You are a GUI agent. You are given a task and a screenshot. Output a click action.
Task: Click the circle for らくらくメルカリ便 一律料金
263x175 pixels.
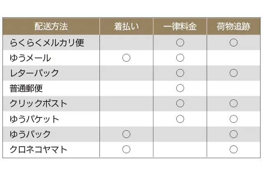pos(180,43)
